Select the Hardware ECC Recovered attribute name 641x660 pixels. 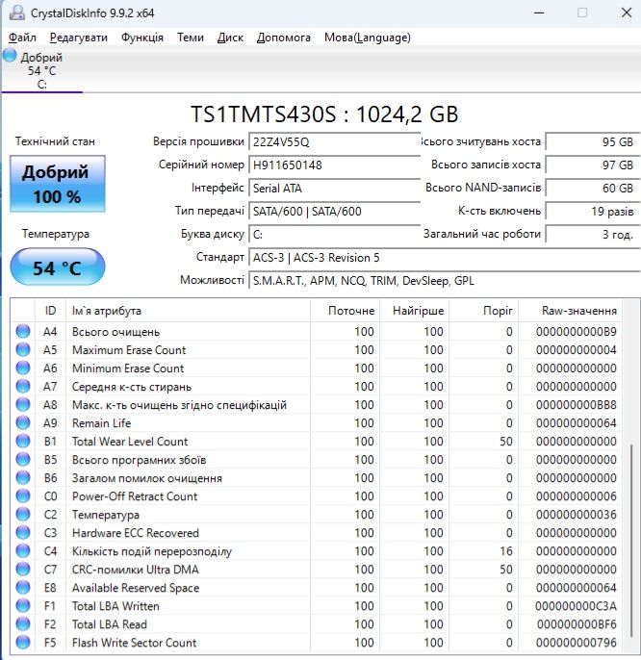pos(135,533)
